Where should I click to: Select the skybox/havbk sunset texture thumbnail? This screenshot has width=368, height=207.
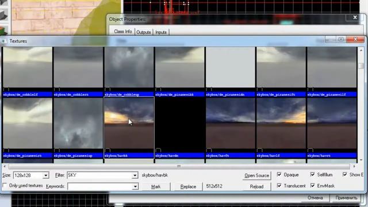pyautogui.click(x=129, y=123)
